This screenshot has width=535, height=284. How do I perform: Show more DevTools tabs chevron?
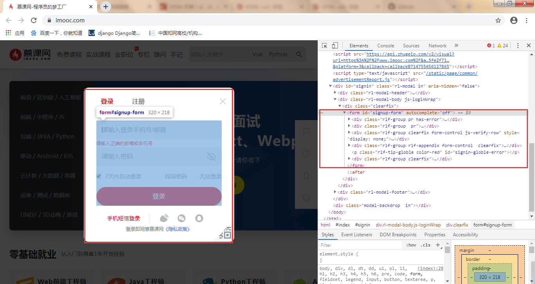(456, 46)
